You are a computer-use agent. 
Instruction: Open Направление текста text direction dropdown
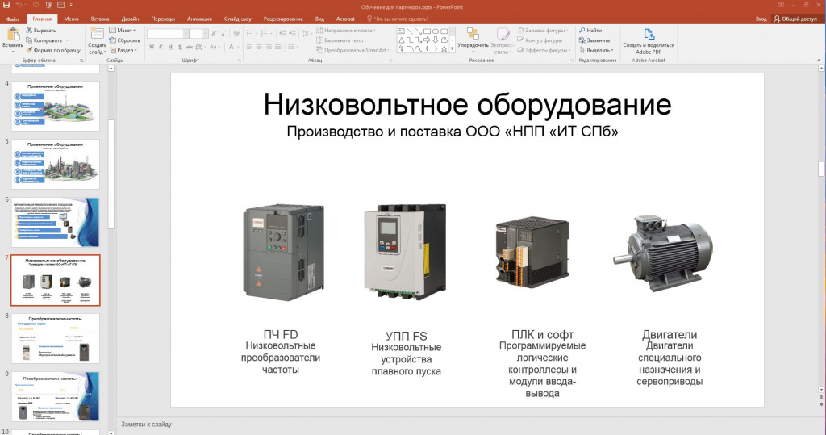coord(345,31)
